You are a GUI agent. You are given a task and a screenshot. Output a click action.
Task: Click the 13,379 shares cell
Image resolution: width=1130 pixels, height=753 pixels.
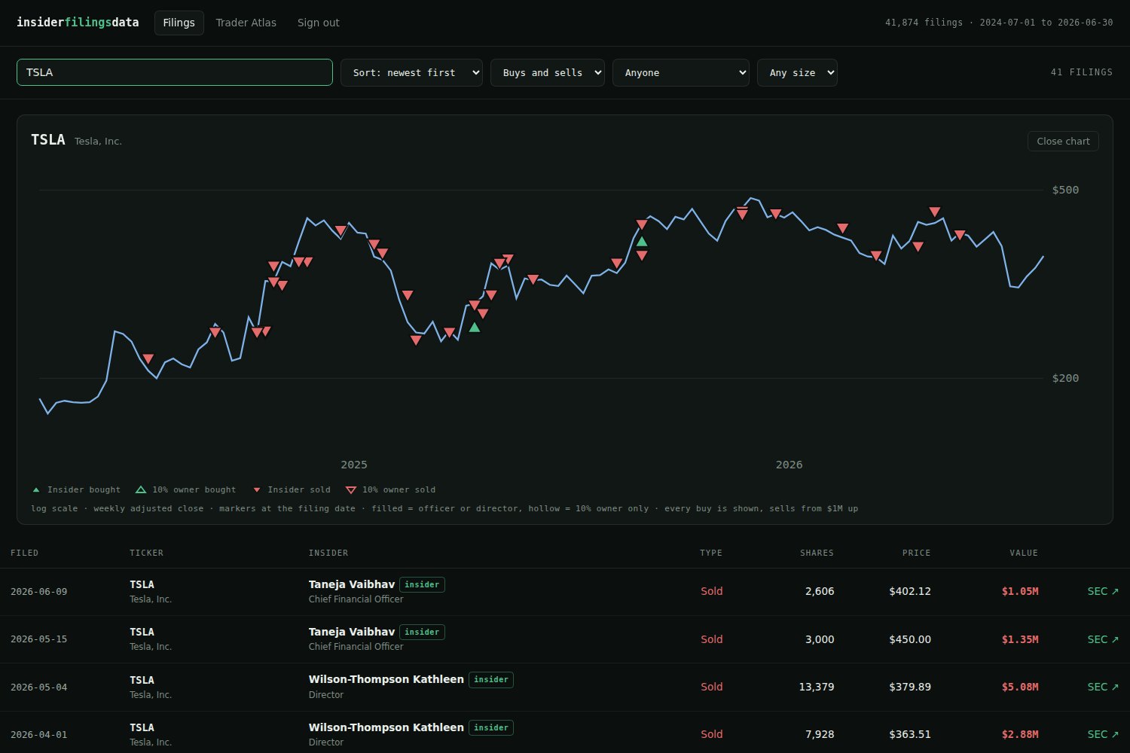[x=817, y=687]
